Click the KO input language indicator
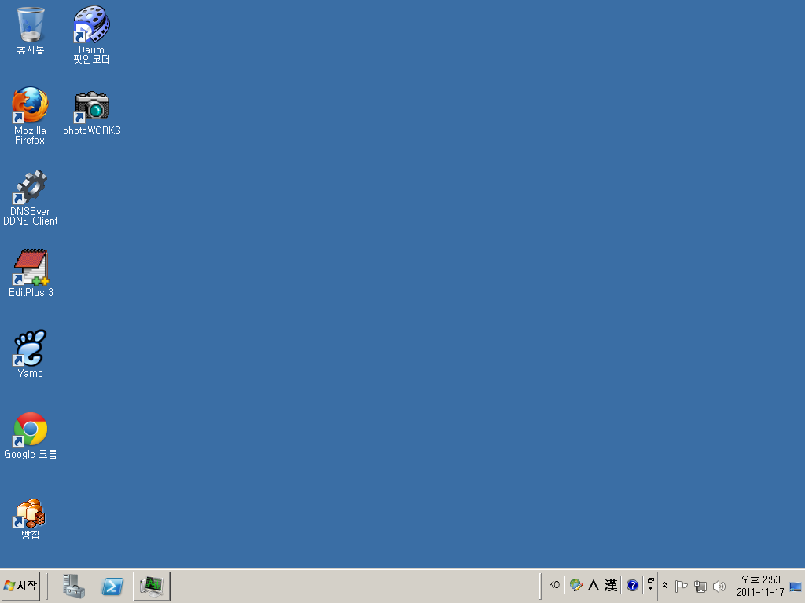Viewport: 805px width, 603px height. tap(554, 585)
